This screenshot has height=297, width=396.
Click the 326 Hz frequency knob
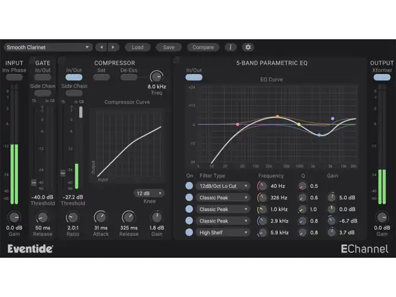[x=262, y=198]
